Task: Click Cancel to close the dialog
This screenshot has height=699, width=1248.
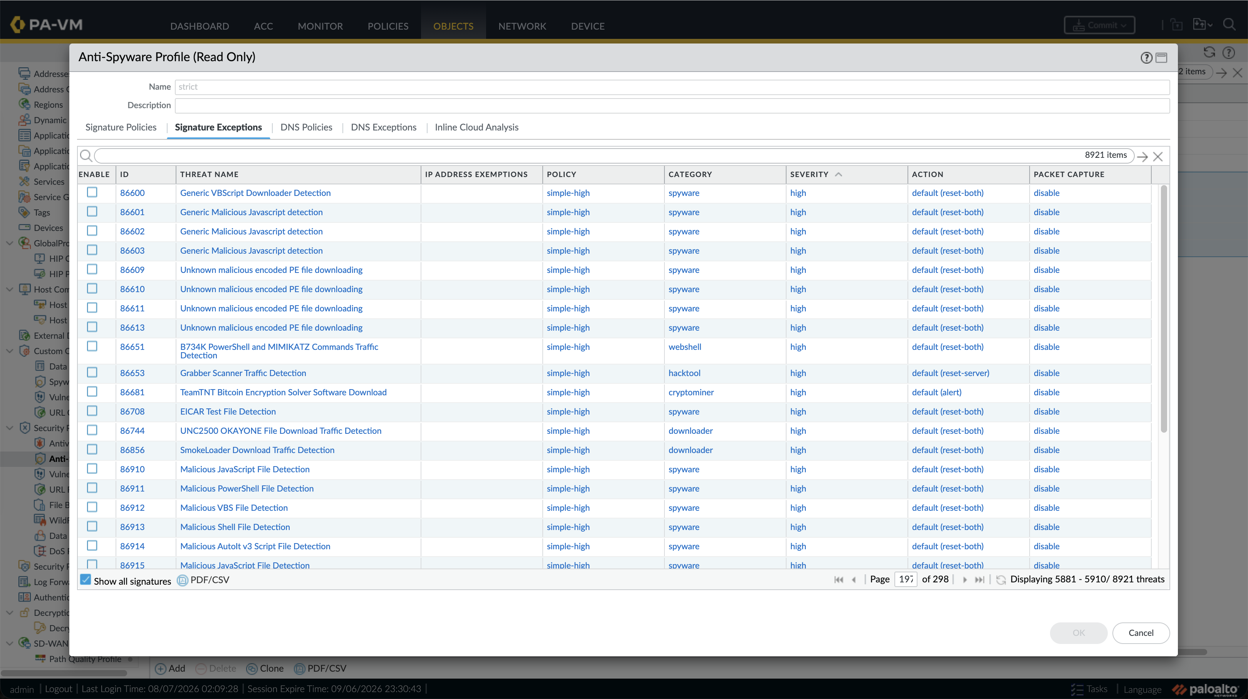Action: (1141, 633)
